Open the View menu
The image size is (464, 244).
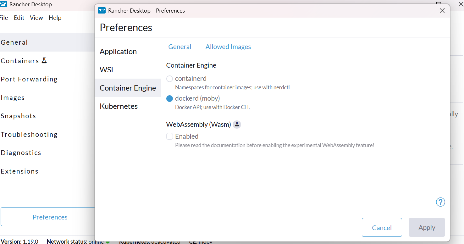(x=36, y=18)
